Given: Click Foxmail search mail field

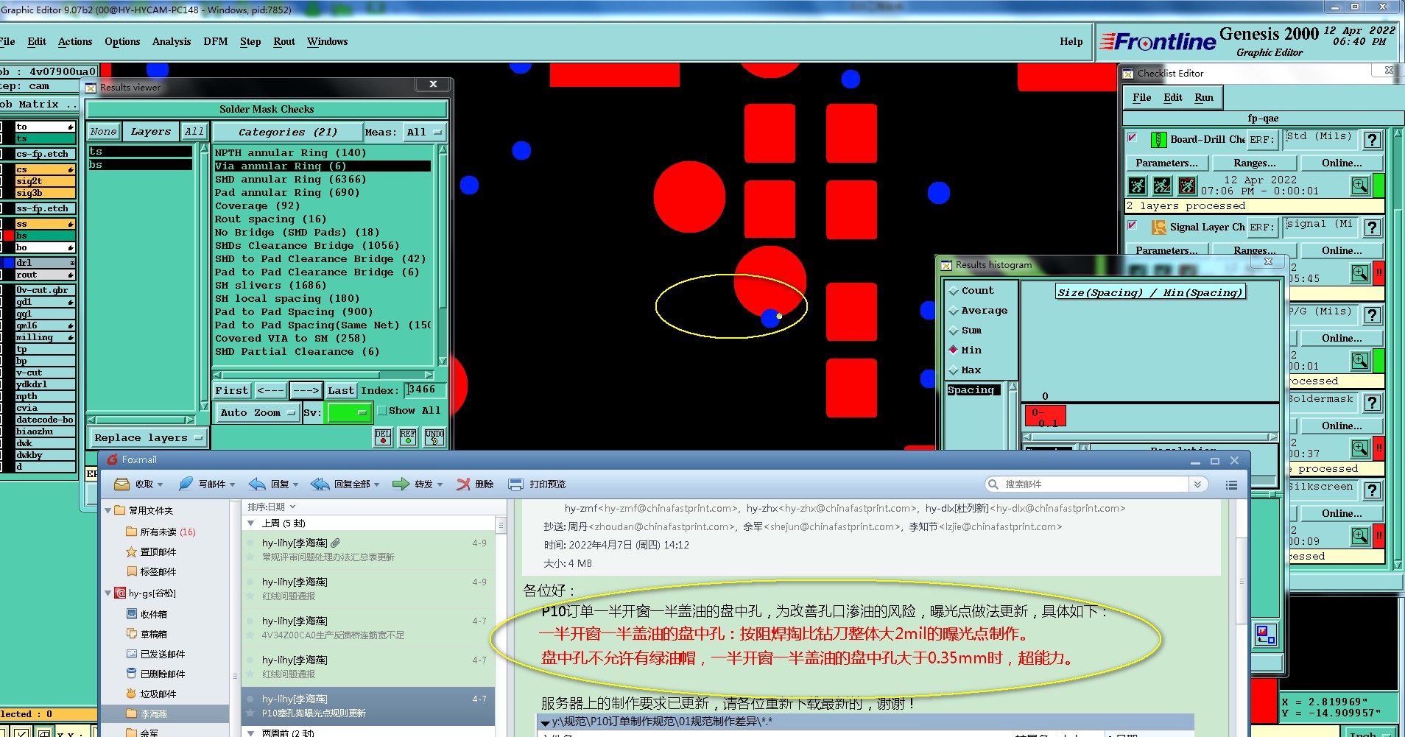Looking at the screenshot, I should (1088, 484).
